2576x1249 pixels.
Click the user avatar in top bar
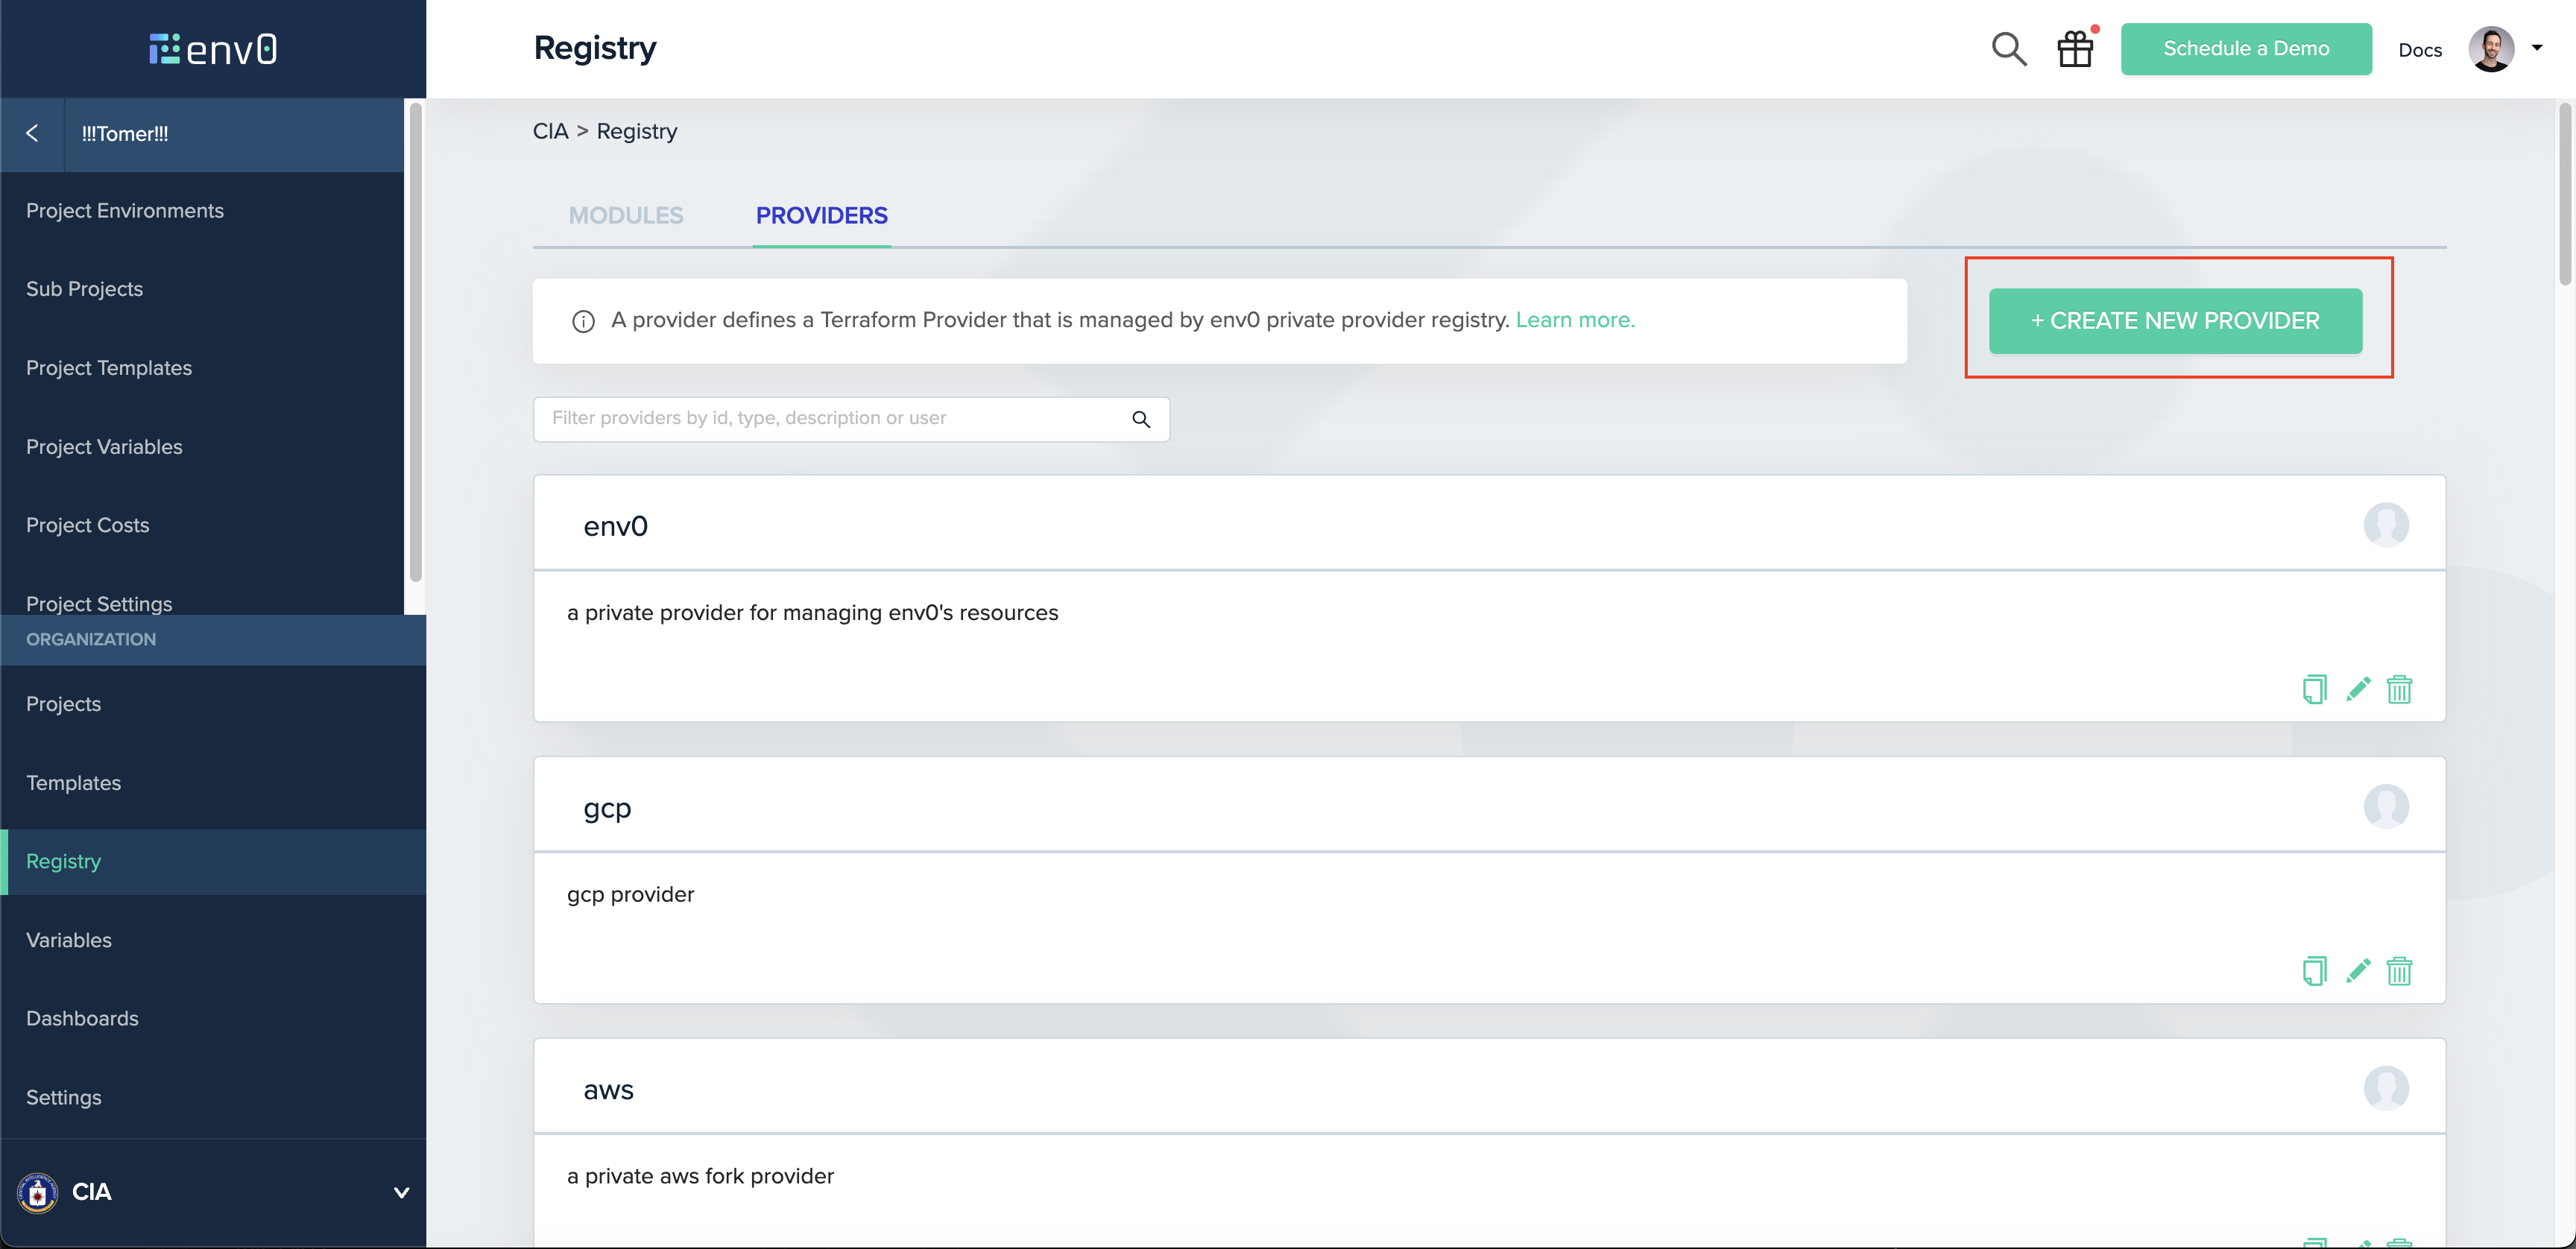click(2491, 49)
